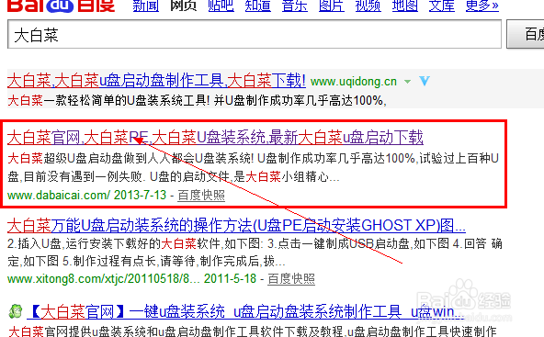Click the www.xitong8.com URL text

pos(104,278)
